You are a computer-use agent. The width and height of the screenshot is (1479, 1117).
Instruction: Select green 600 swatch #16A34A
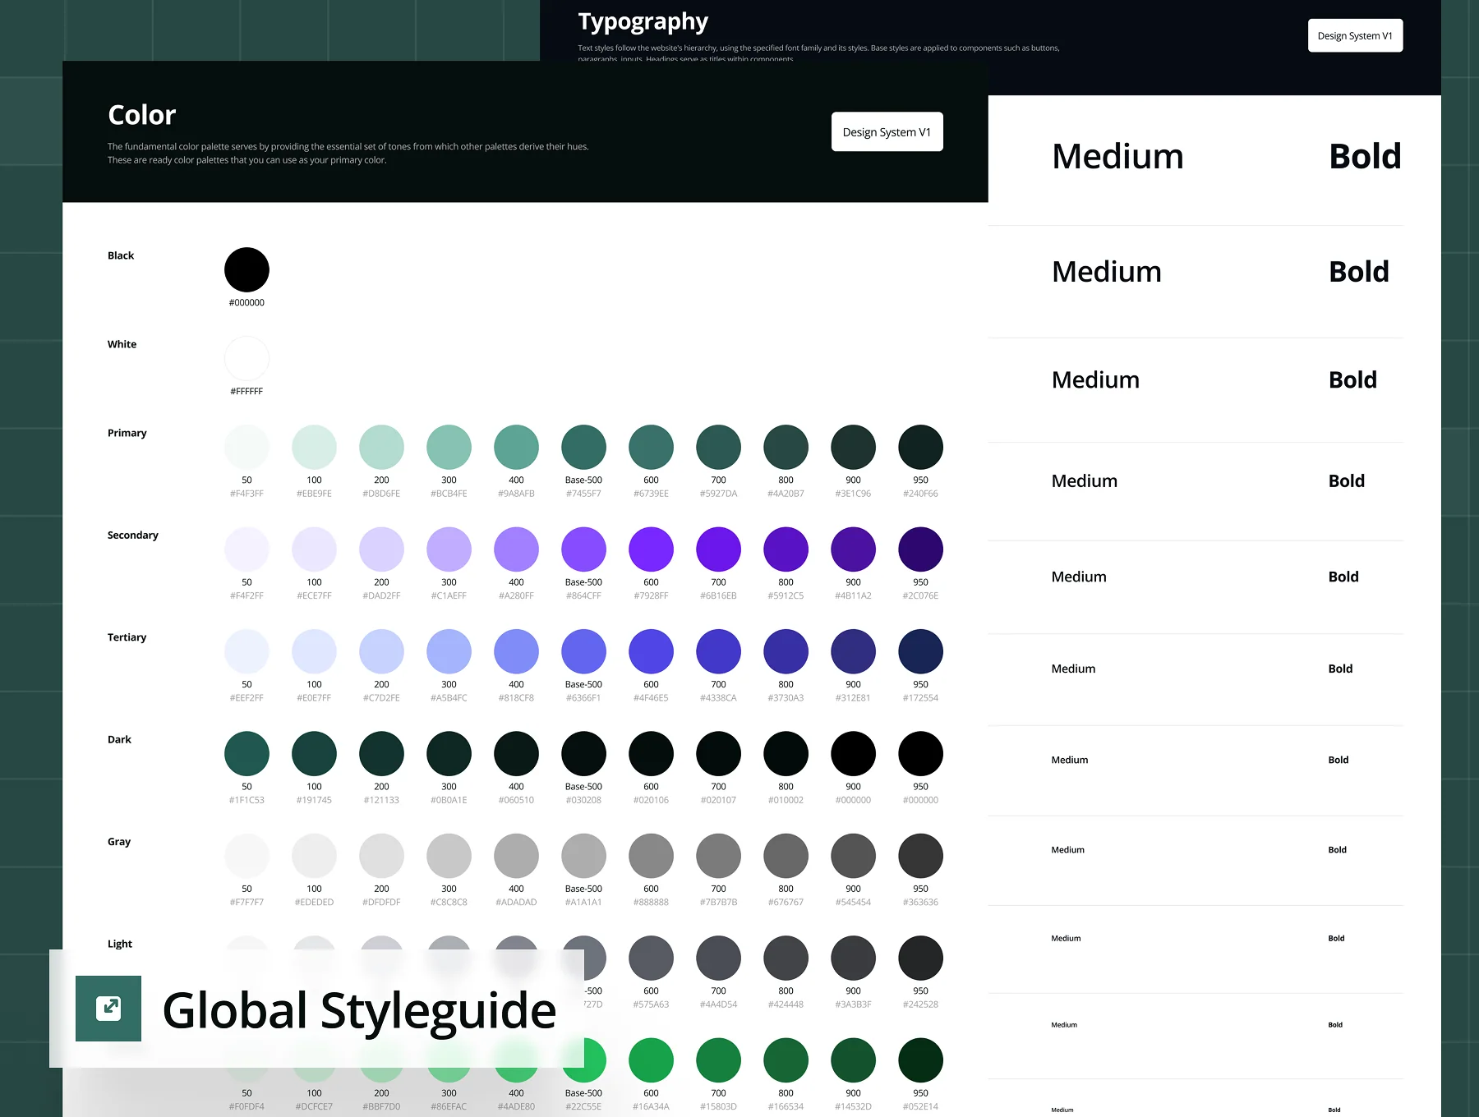click(651, 1060)
